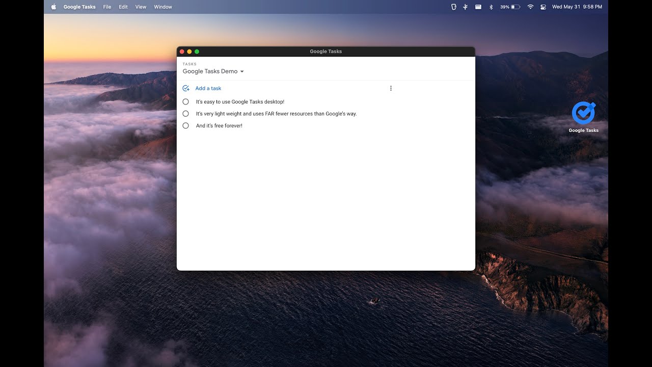
Task: Open the Edit menu
Action: pyautogui.click(x=123, y=7)
